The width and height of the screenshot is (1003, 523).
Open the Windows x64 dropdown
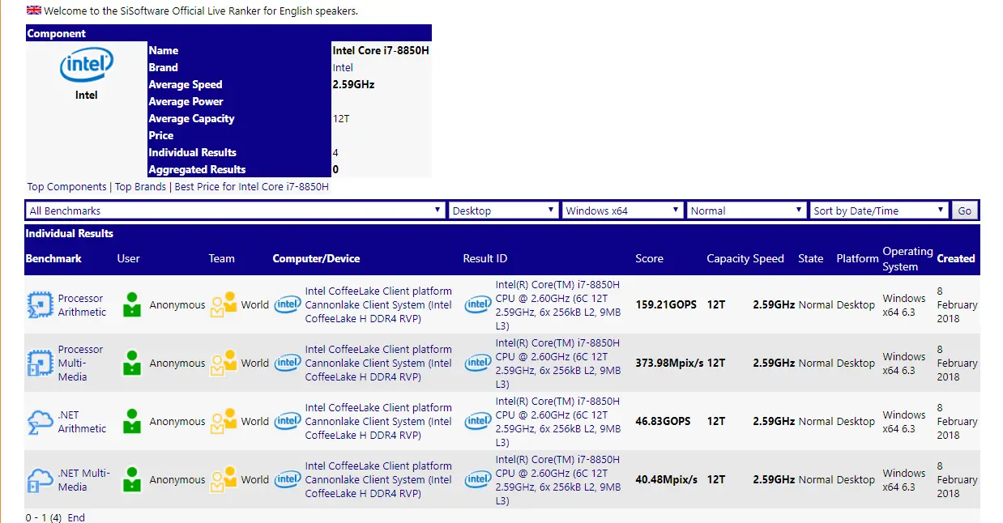(x=623, y=210)
